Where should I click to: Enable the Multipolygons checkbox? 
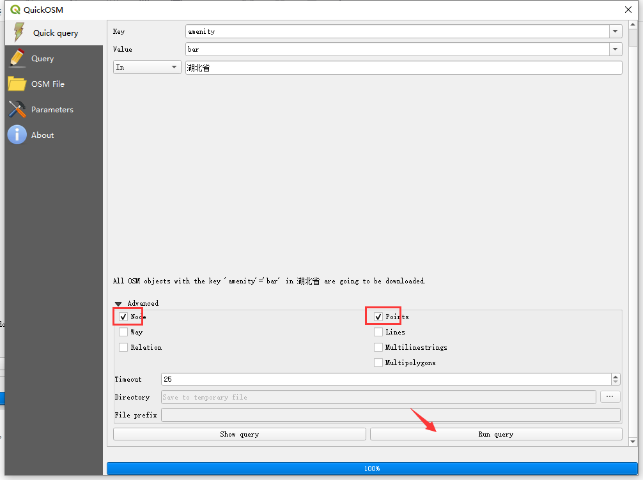pyautogui.click(x=378, y=363)
